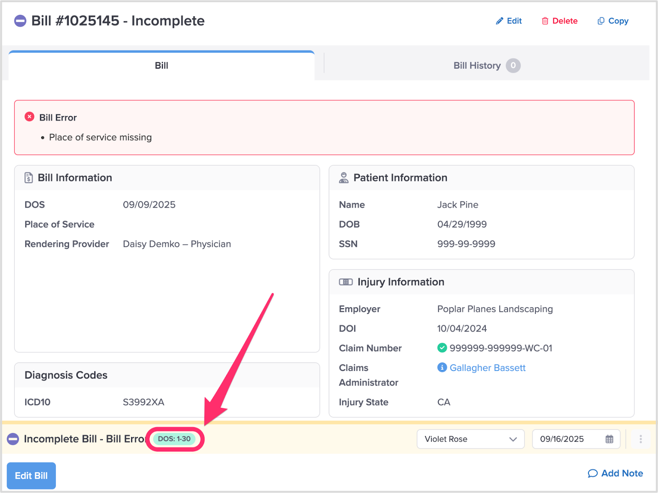Click the Bill Information document icon
The image size is (658, 493).
click(28, 178)
